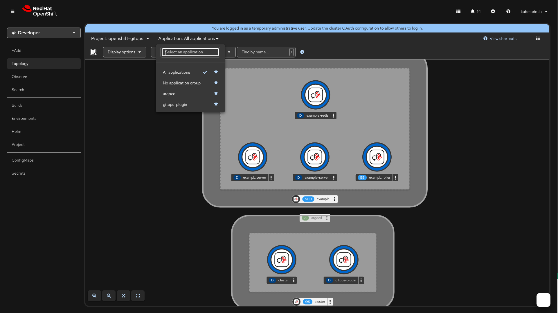Viewport: 558px width, 313px height.
Task: Open Helm in the sidebar
Action: (44, 131)
